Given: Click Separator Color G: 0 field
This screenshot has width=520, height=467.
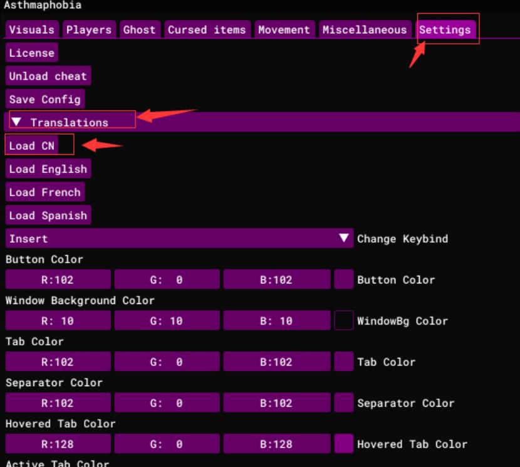Looking at the screenshot, I should 167,402.
